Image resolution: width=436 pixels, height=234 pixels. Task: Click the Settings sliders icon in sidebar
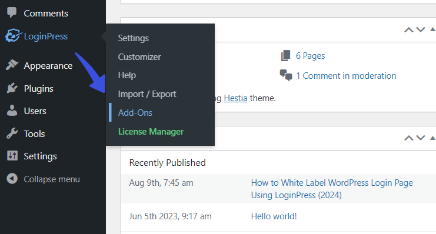tap(12, 156)
